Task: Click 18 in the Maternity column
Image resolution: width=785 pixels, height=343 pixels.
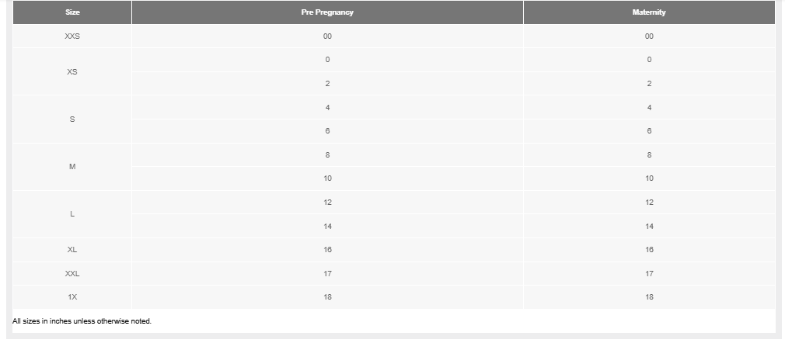Action: click(649, 297)
